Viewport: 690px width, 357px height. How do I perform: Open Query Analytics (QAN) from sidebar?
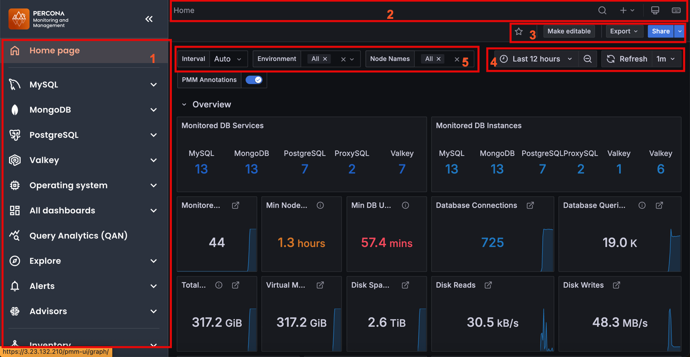pyautogui.click(x=78, y=236)
